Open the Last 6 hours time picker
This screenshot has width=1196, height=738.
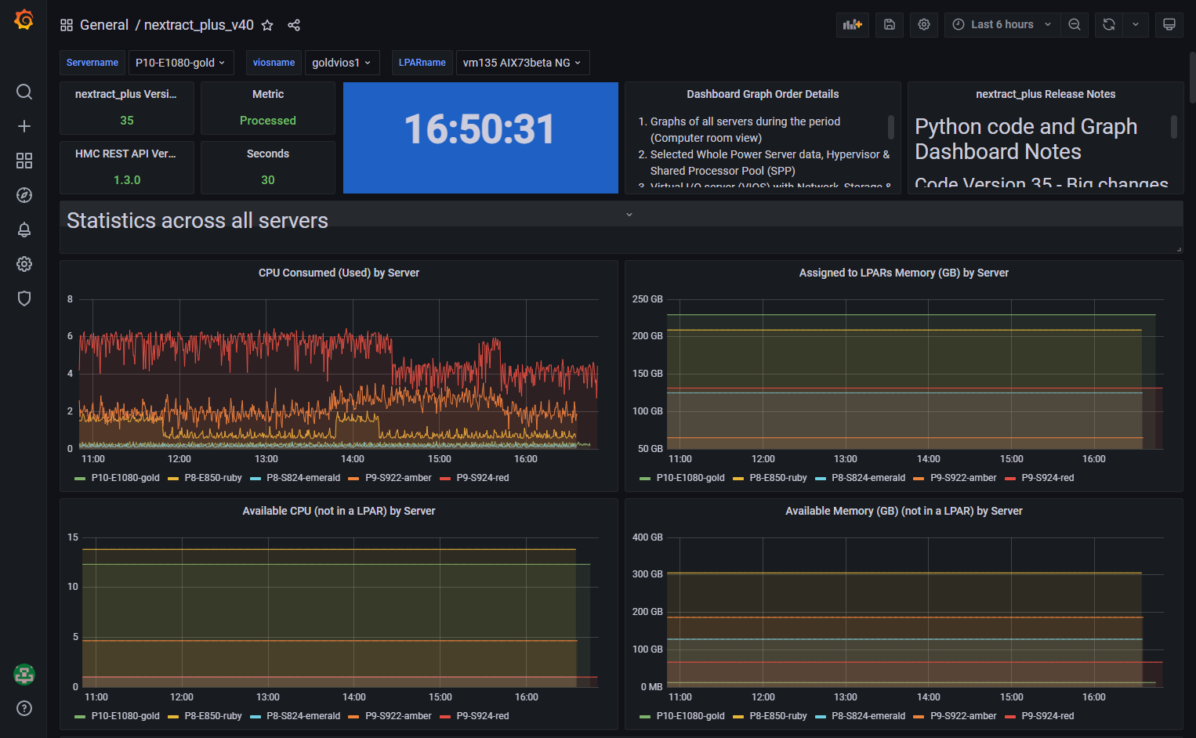tap(1002, 24)
